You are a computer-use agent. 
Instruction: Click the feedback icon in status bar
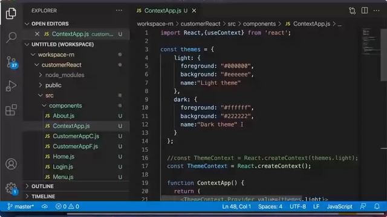(x=363, y=206)
